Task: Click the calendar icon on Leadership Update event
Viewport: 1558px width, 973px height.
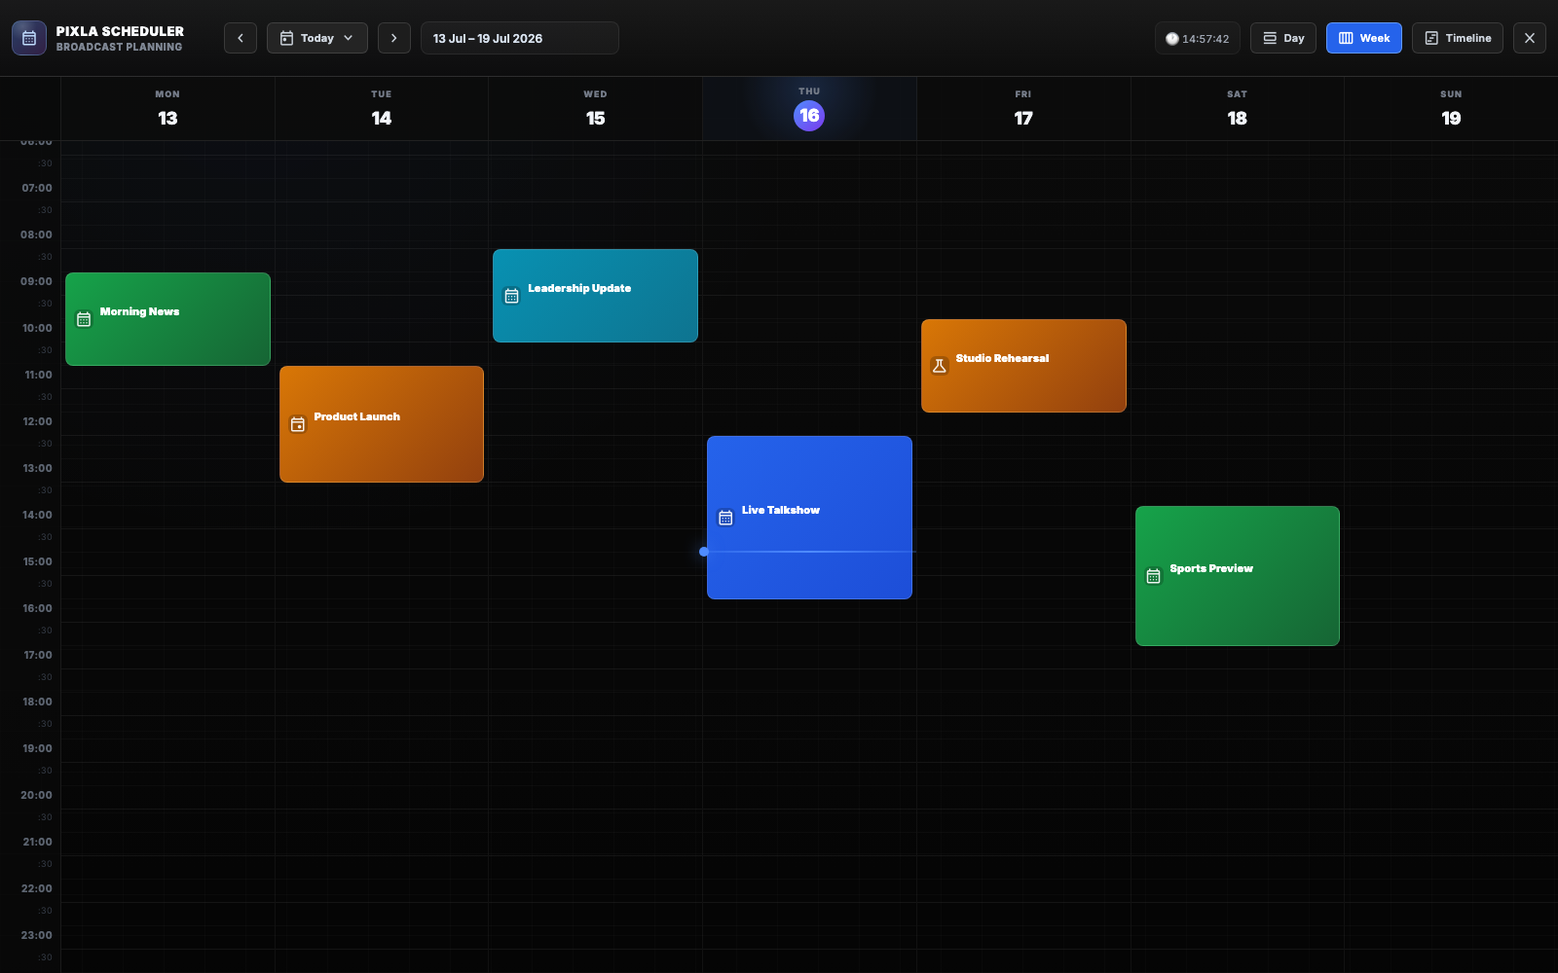Action: click(x=511, y=296)
